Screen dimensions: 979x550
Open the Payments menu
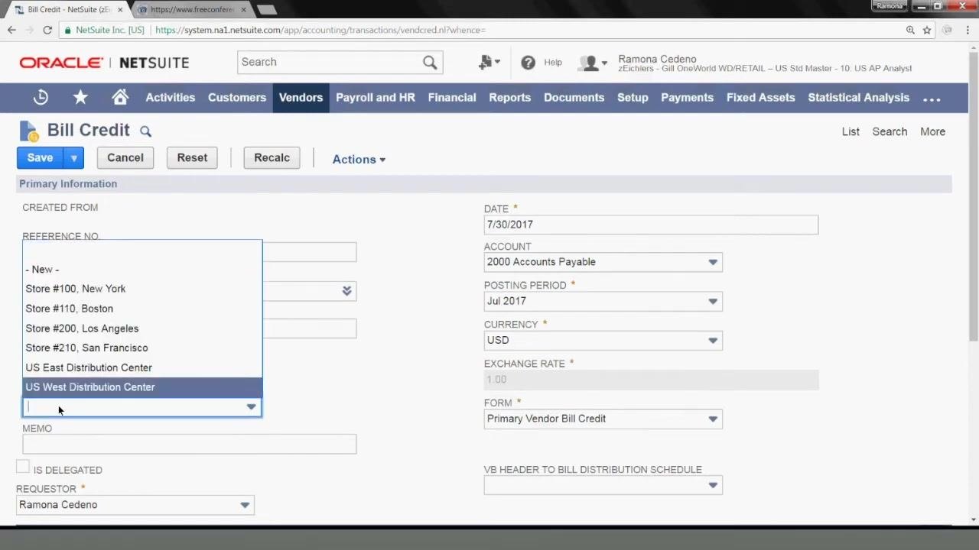pos(687,98)
